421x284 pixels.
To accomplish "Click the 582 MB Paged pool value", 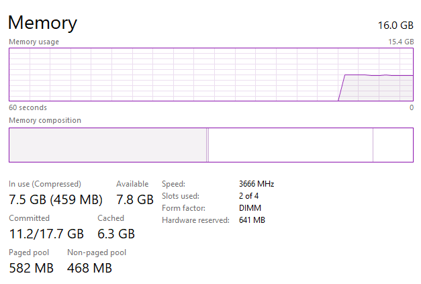I will pyautogui.click(x=32, y=268).
